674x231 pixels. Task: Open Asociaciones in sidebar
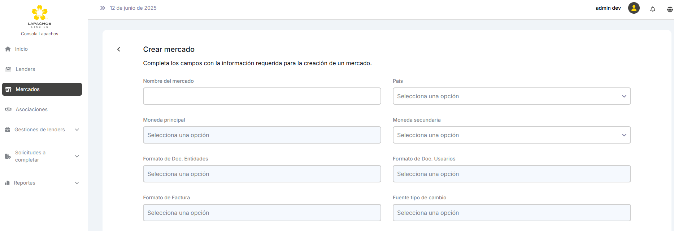[x=31, y=109]
